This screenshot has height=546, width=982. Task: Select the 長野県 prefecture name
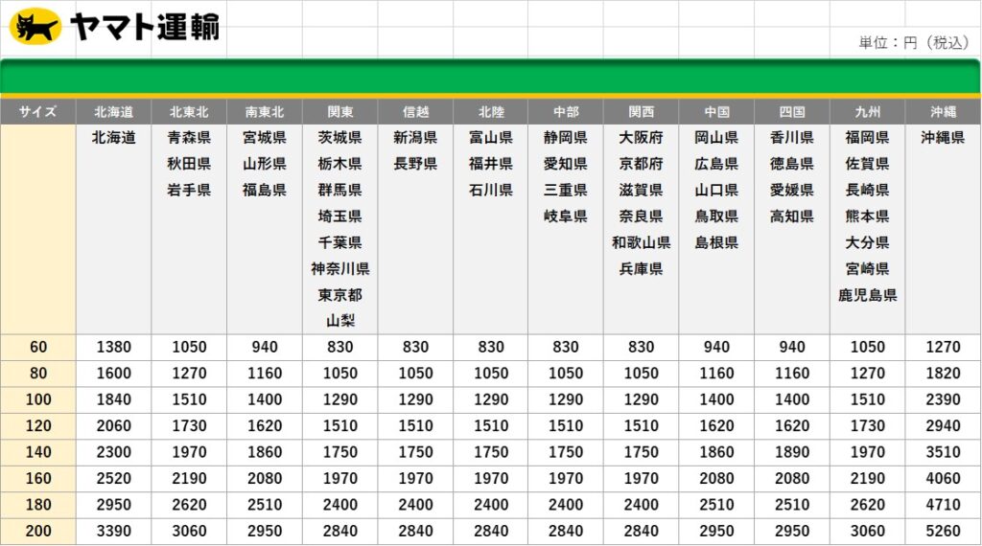pos(415,164)
